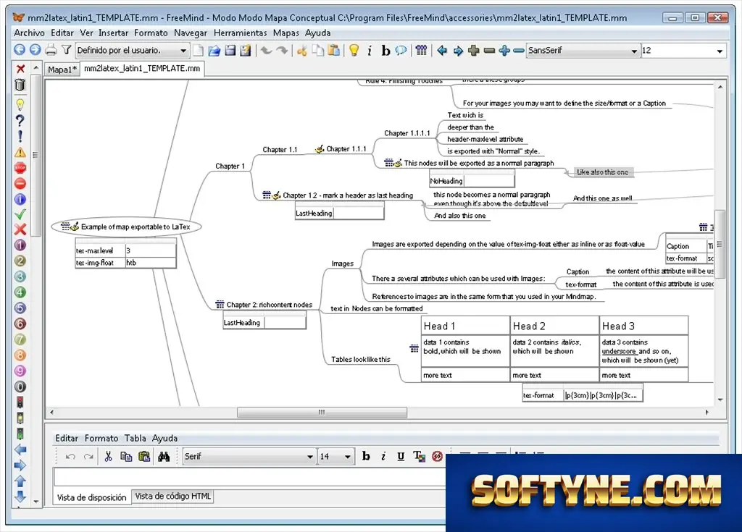Click inside the note editor text field

click(250, 477)
